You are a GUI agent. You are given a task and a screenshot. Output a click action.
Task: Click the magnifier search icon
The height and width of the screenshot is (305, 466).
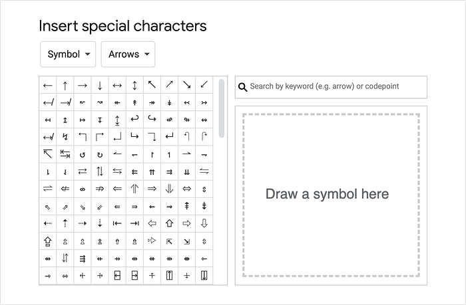(242, 87)
